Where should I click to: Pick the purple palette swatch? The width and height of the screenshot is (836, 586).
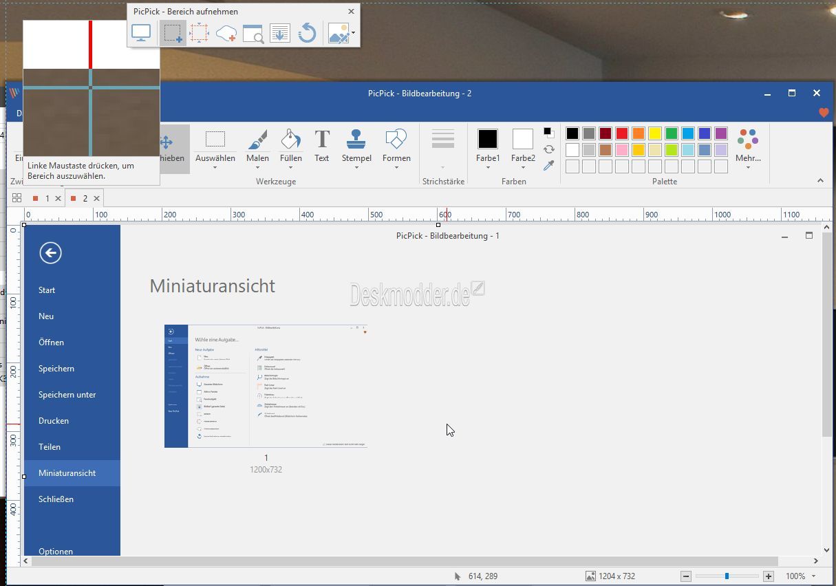click(721, 133)
